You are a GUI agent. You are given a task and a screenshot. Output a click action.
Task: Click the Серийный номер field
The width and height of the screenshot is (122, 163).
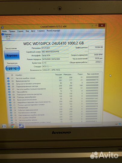[55, 52]
